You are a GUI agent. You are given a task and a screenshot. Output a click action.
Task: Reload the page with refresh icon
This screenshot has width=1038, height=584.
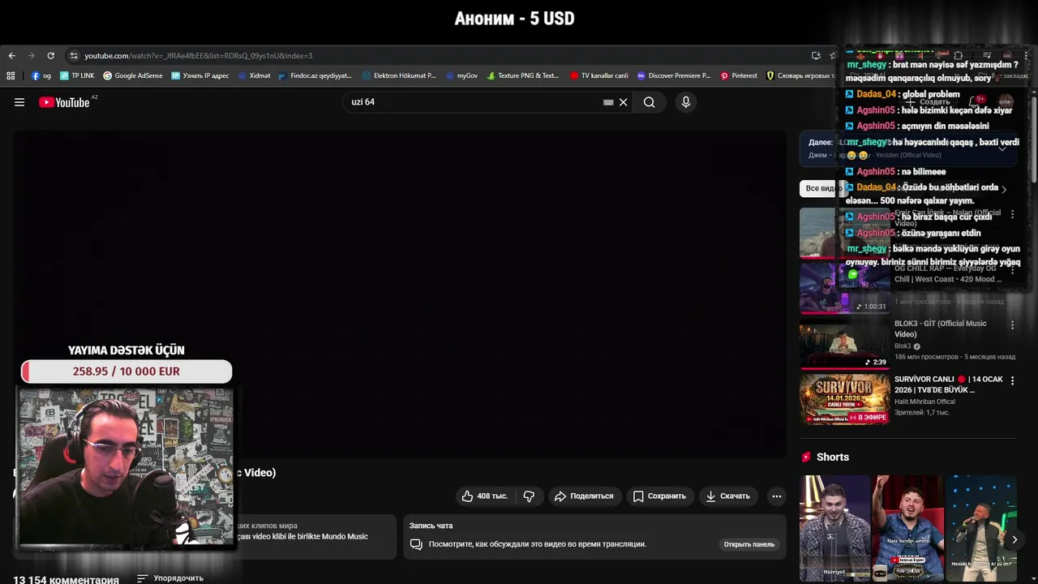point(50,56)
